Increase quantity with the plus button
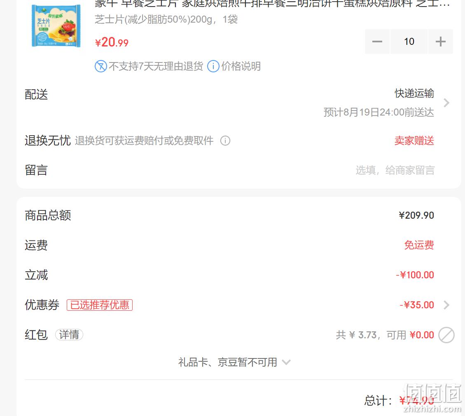 pos(440,42)
